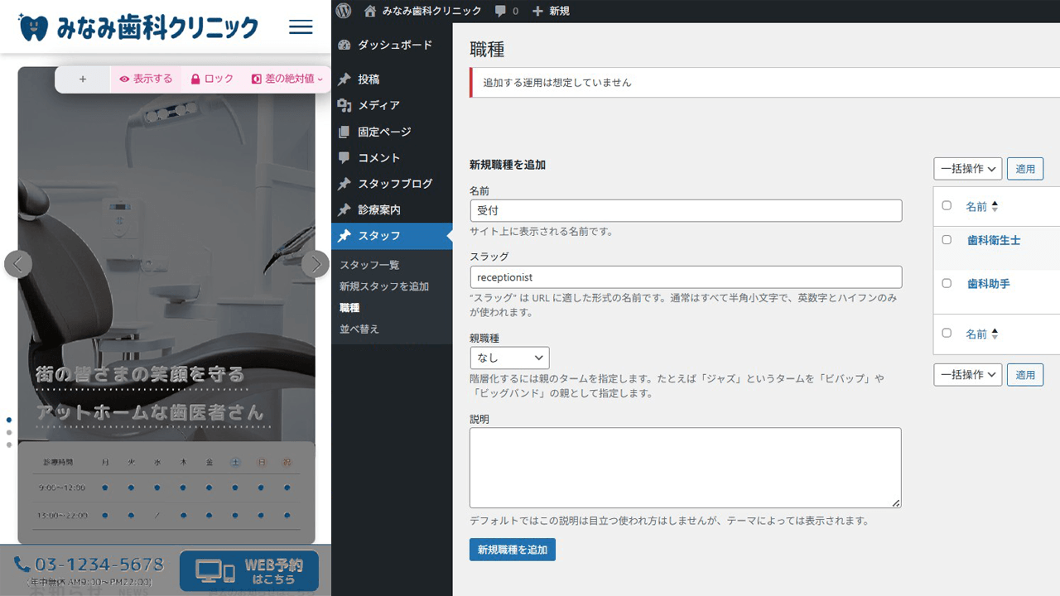
Task: Click the スラッグ input field
Action: 686,276
